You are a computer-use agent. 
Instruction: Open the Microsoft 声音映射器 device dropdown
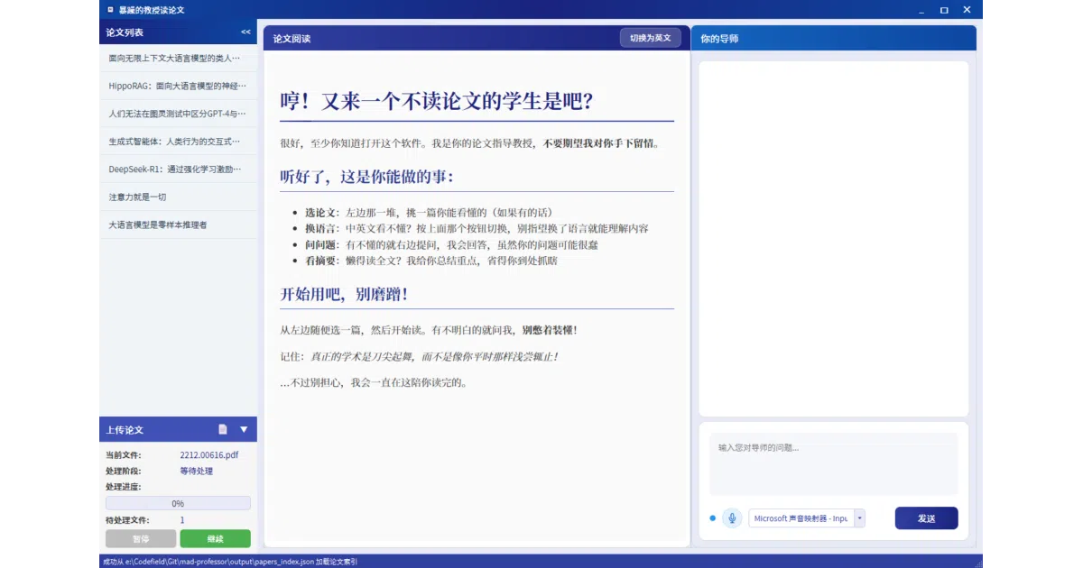click(x=806, y=518)
